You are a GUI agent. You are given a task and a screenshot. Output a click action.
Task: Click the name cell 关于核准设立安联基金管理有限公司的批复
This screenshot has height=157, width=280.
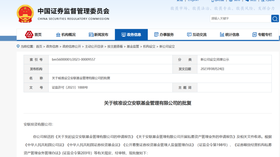click(81, 78)
